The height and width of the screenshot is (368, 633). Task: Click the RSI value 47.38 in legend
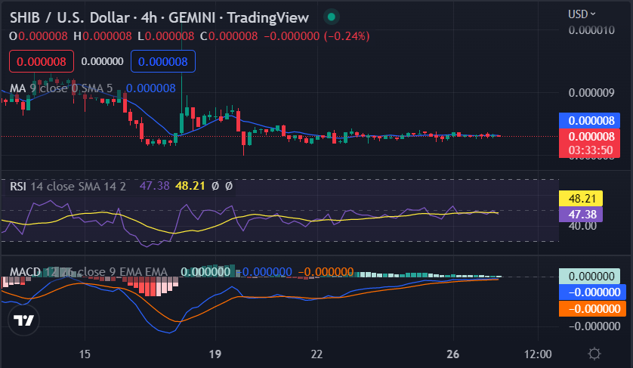[x=154, y=186]
